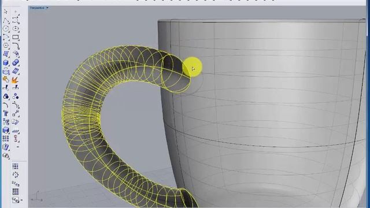Select the Split tool
The width and height of the screenshot is (370, 208).
[x=16, y=88]
